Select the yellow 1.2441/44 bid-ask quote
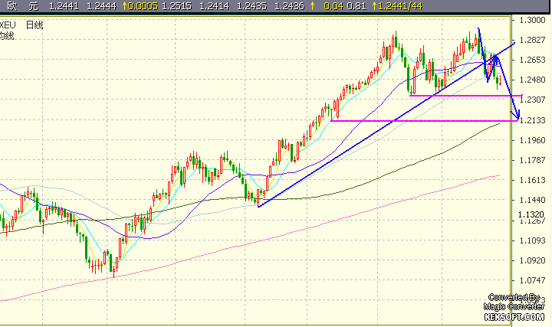The height and width of the screenshot is (327, 552). click(400, 6)
